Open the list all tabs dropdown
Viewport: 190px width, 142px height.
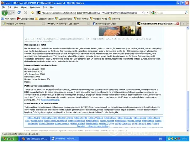188,24
